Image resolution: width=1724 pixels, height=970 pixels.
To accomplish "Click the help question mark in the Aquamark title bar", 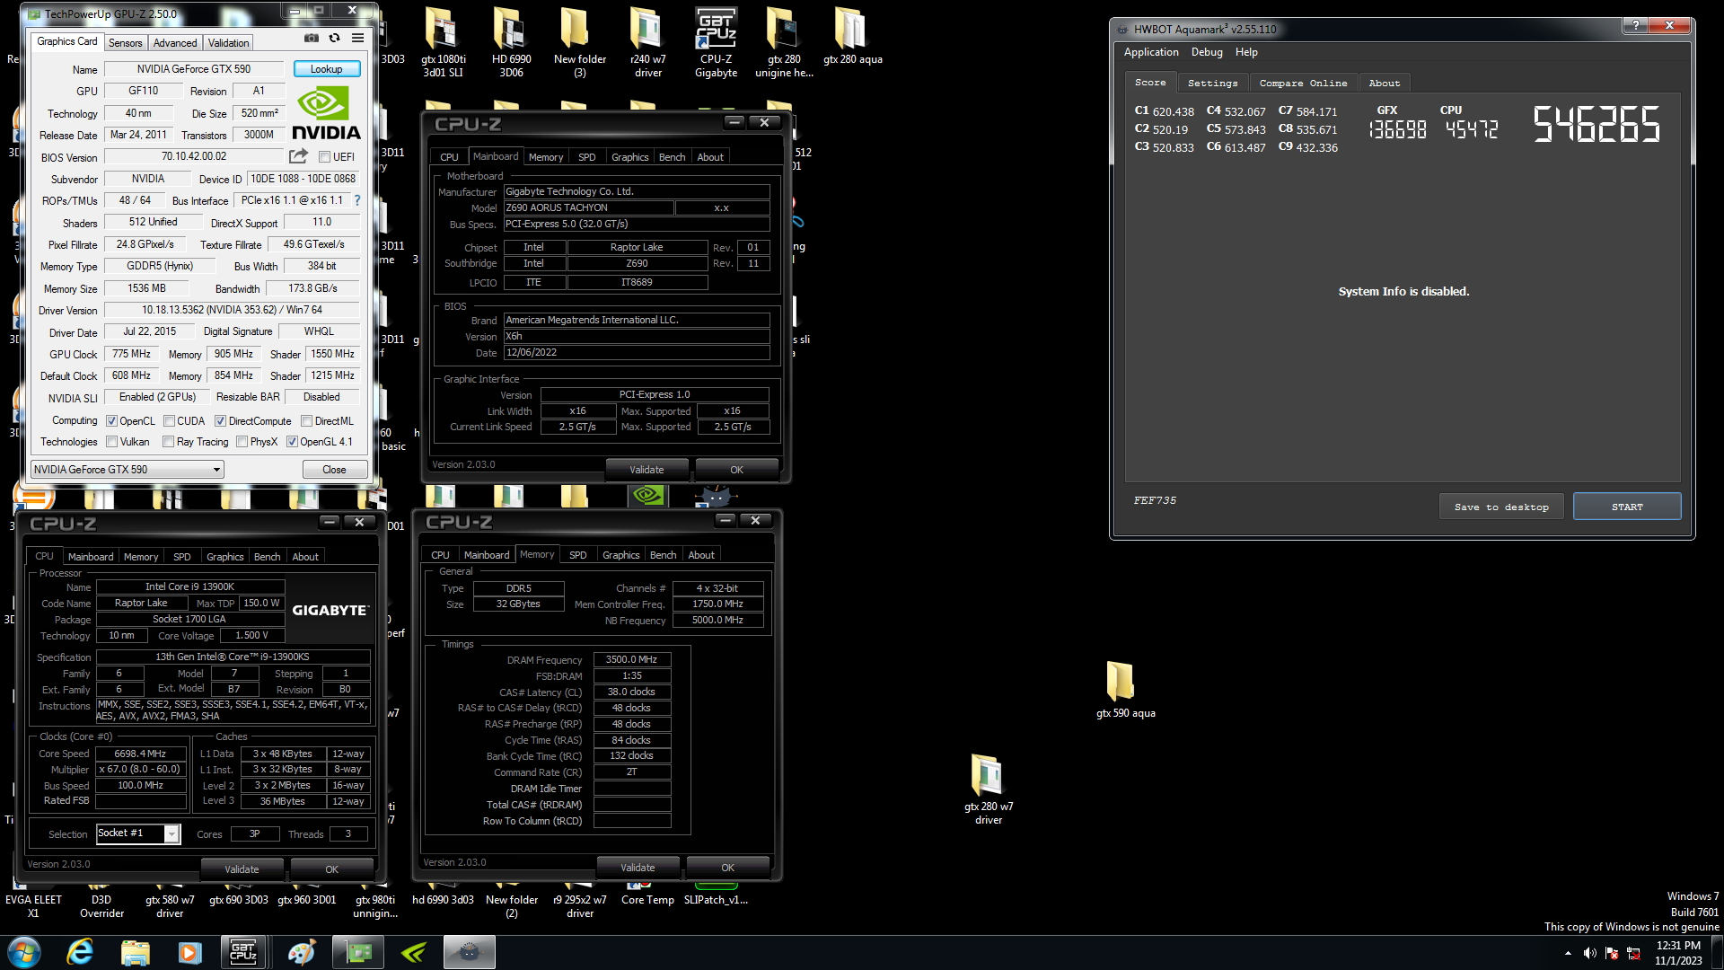I will point(1635,25).
